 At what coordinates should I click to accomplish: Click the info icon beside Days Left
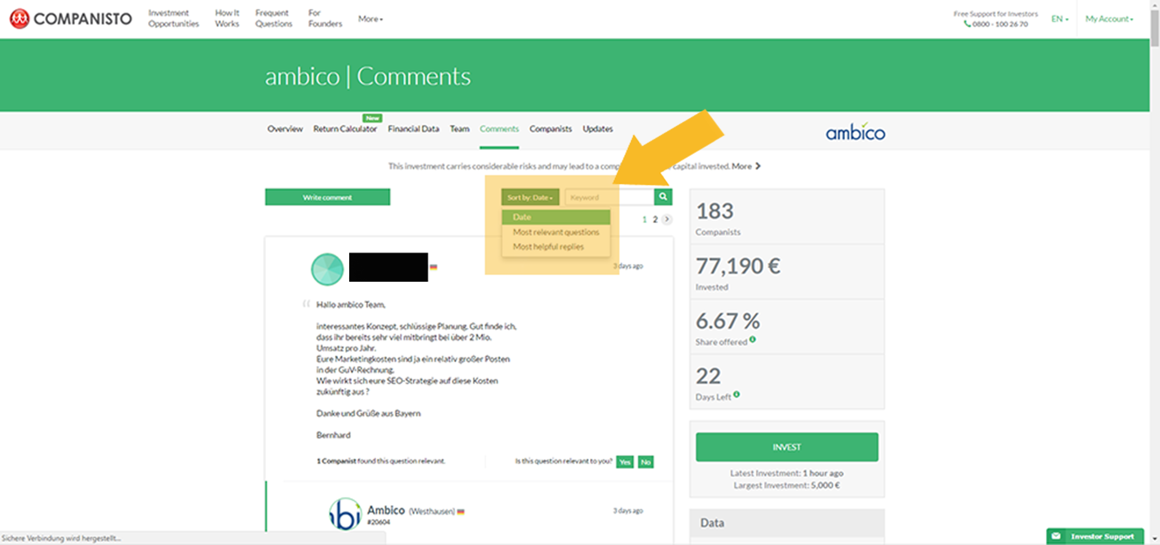click(737, 394)
